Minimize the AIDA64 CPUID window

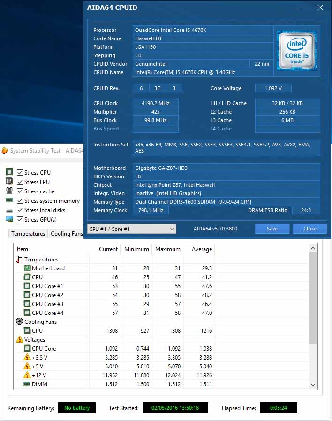click(x=299, y=8)
